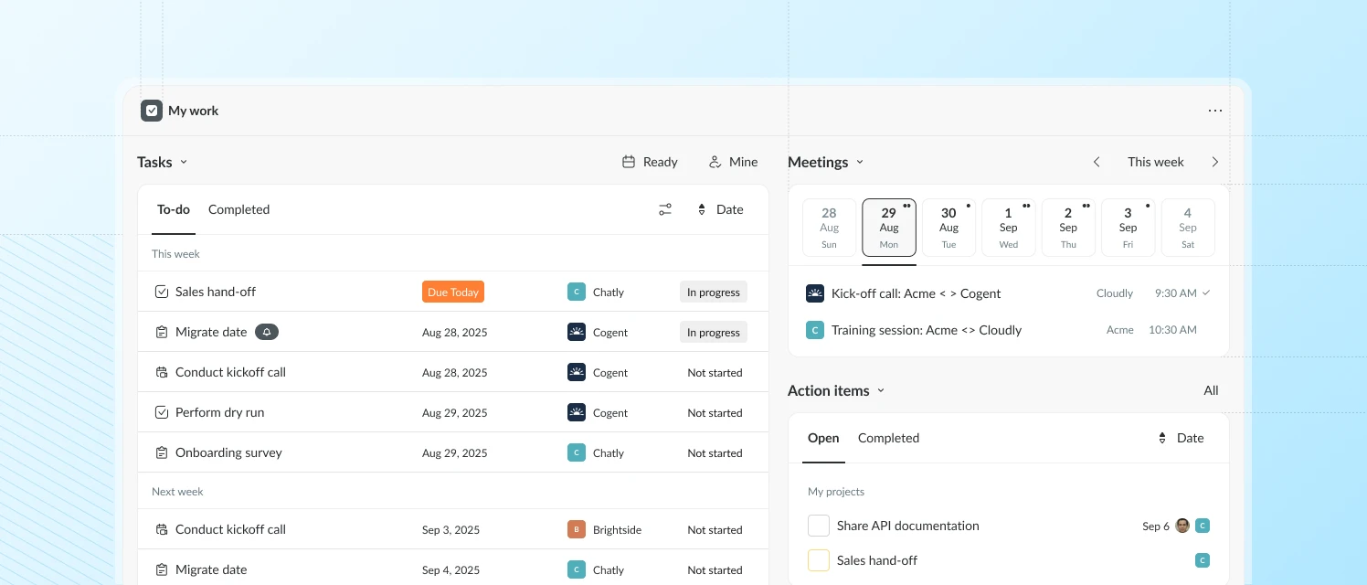
Task: Click the Cogent logo in Perform dry run row
Action: [577, 412]
